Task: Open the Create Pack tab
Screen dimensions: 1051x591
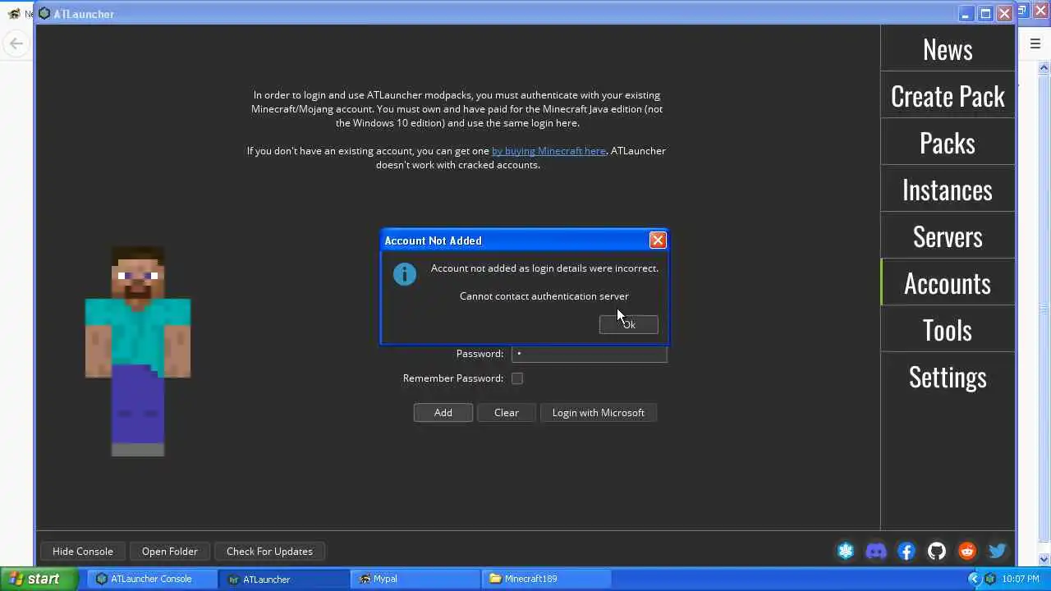Action: [948, 95]
